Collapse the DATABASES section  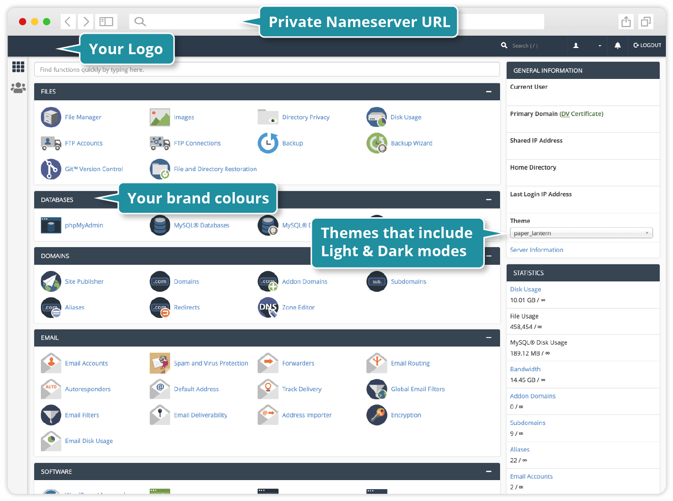click(x=489, y=200)
